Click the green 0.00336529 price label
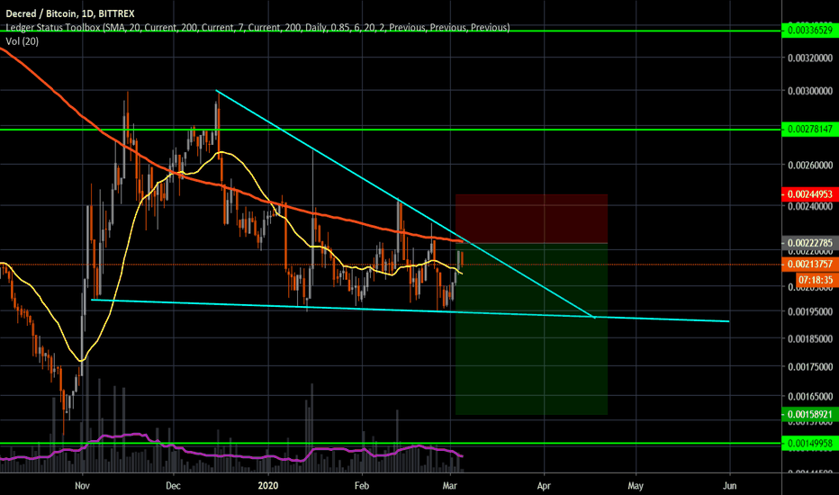The width and height of the screenshot is (839, 495). [x=809, y=30]
